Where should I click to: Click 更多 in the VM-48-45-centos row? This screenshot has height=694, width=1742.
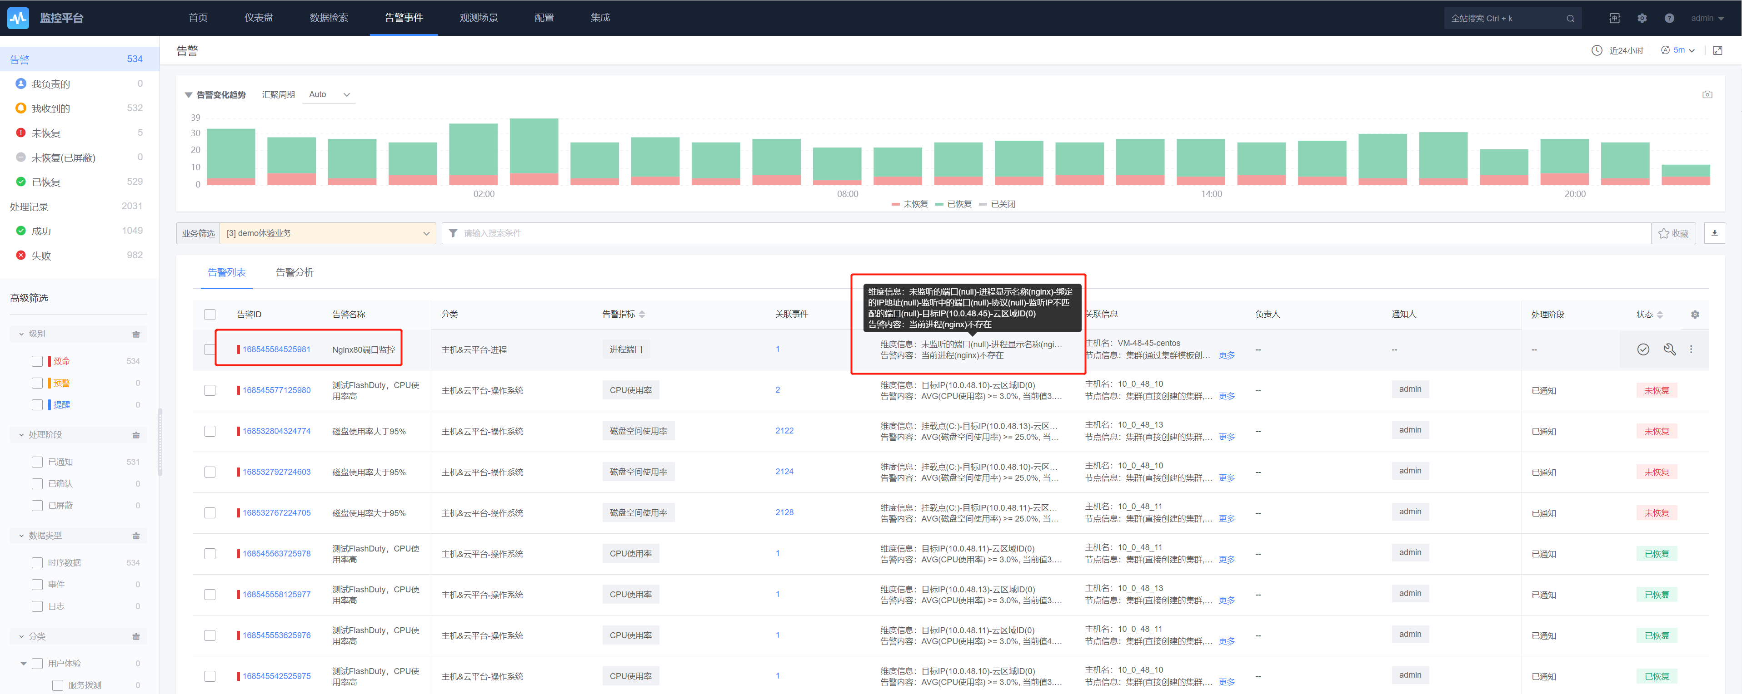pyautogui.click(x=1226, y=355)
